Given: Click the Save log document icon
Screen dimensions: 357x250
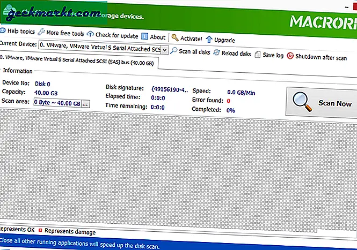Looking at the screenshot, I should 258,54.
